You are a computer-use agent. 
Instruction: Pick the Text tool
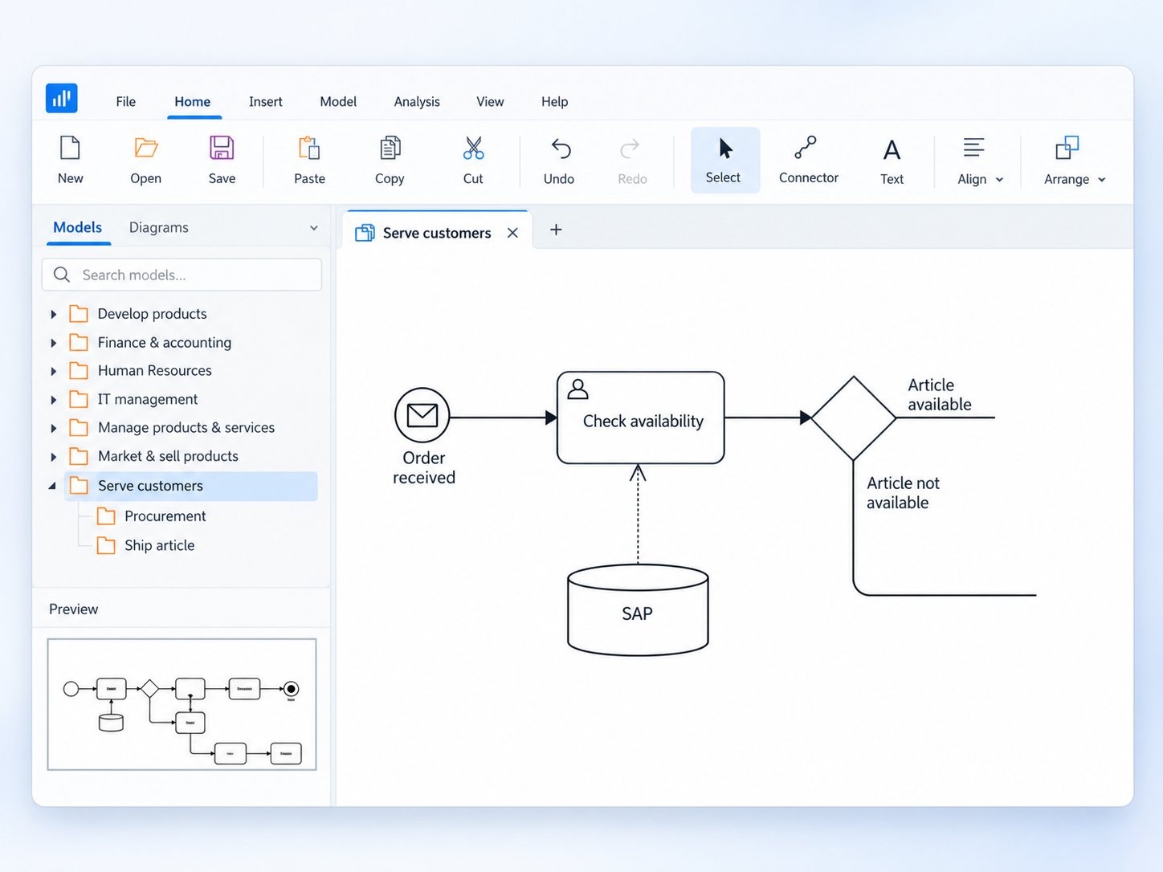point(892,160)
